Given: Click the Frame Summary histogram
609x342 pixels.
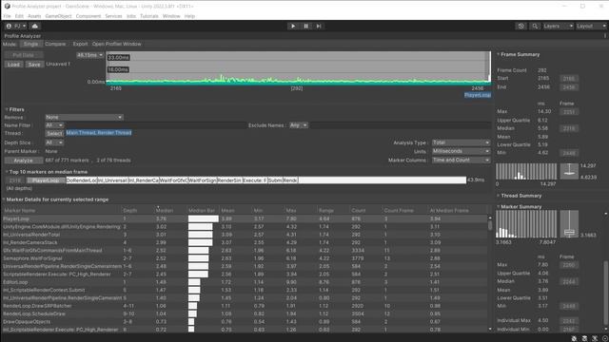Looking at the screenshot, I should tap(526, 171).
